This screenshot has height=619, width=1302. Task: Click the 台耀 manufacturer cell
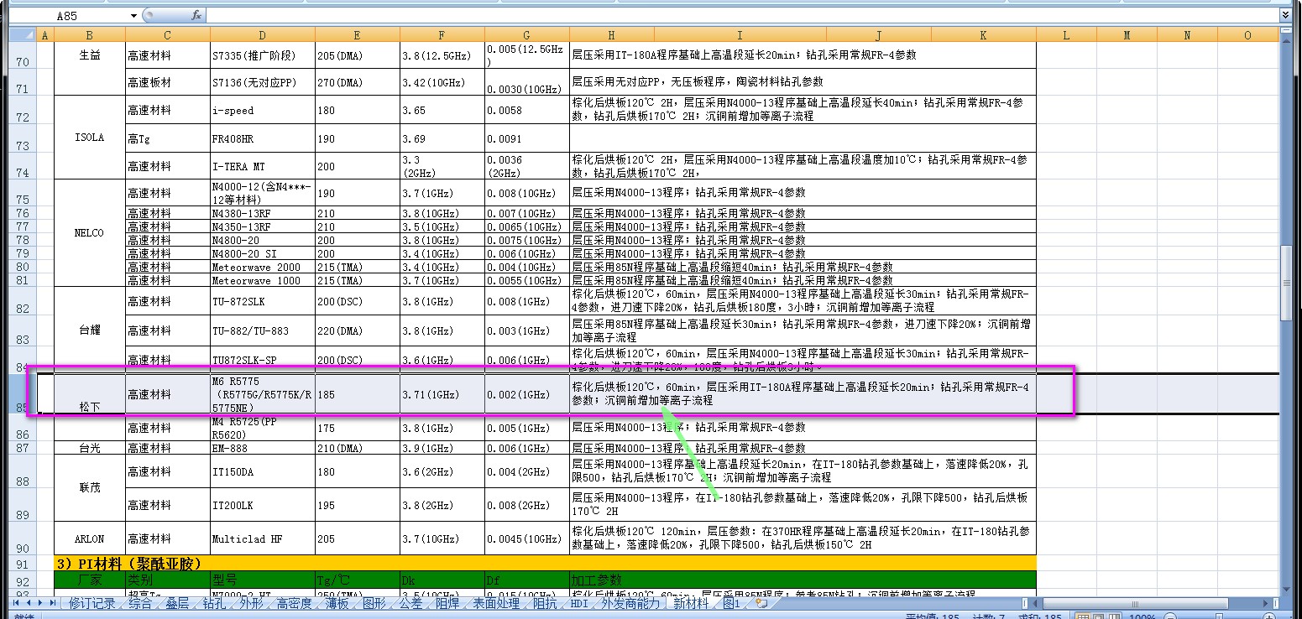pyautogui.click(x=90, y=330)
